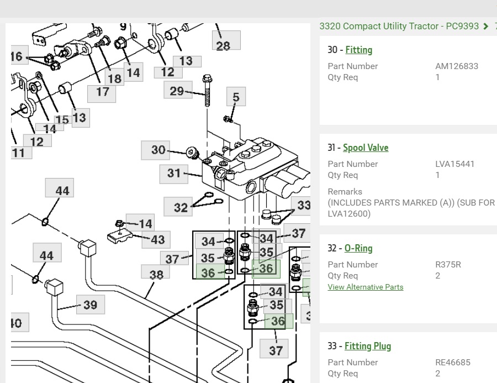Open the Spool Valve part link

(x=365, y=148)
